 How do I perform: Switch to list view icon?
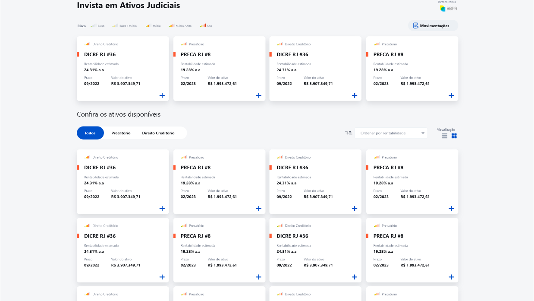tap(444, 136)
